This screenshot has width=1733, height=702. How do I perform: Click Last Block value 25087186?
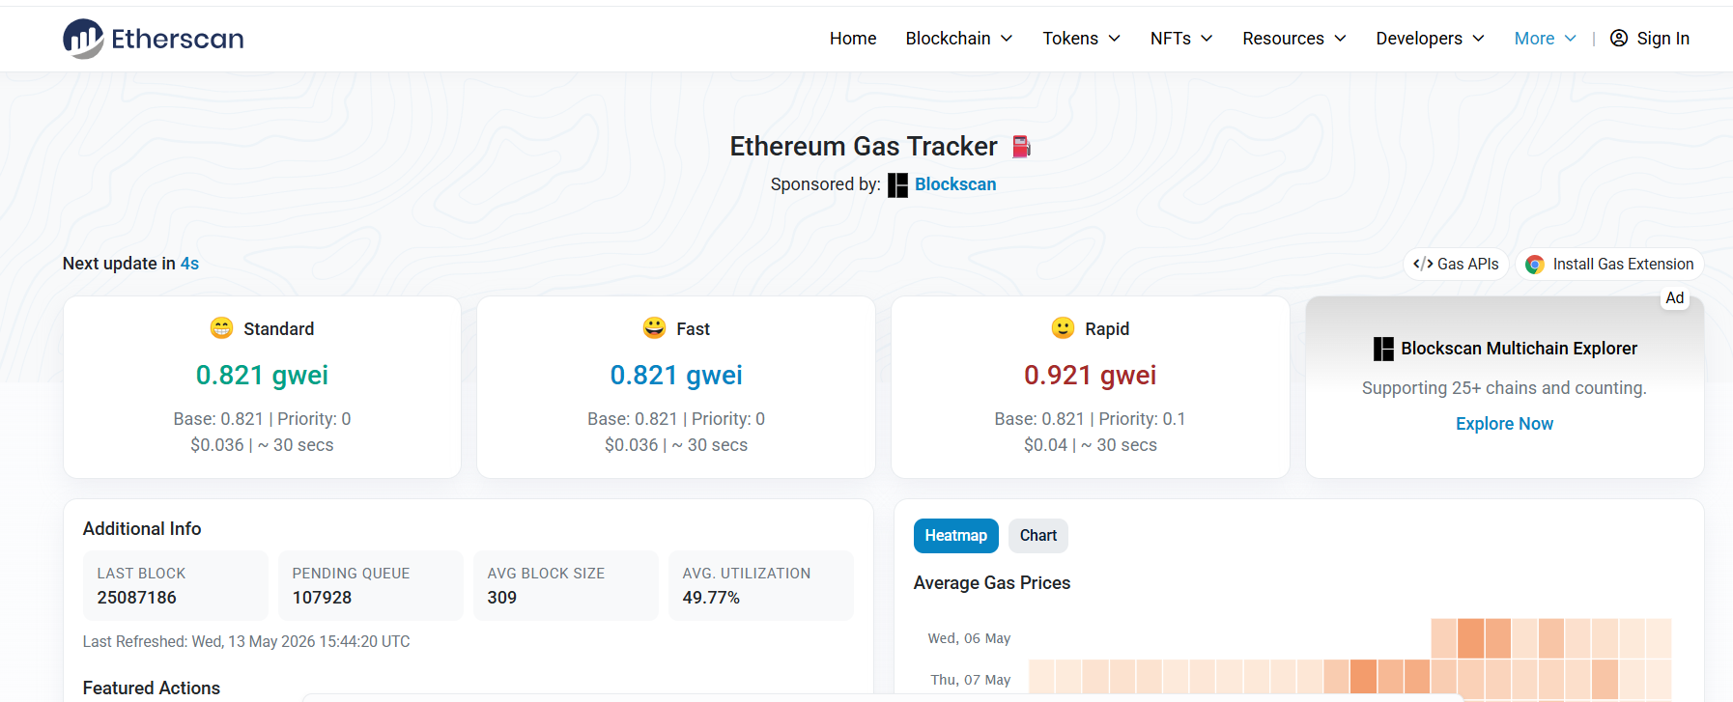136,598
